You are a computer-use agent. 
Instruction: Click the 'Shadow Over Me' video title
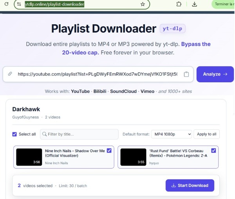[x=75, y=153]
